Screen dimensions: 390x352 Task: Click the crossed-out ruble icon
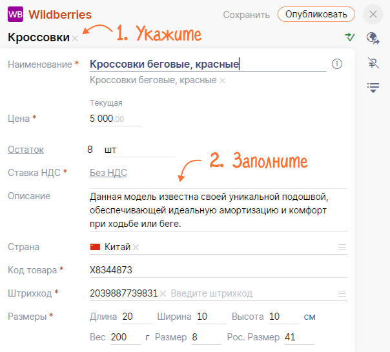click(x=373, y=63)
